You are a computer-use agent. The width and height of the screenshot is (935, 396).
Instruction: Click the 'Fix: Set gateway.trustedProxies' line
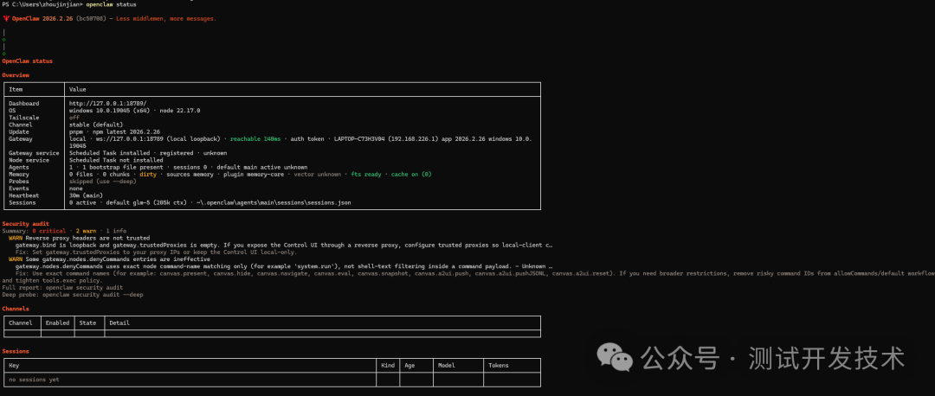pyautogui.click(x=156, y=252)
